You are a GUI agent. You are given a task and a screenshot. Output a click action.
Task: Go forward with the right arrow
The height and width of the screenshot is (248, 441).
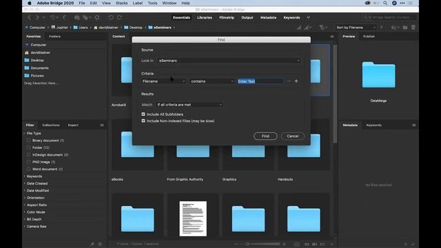(37, 17)
